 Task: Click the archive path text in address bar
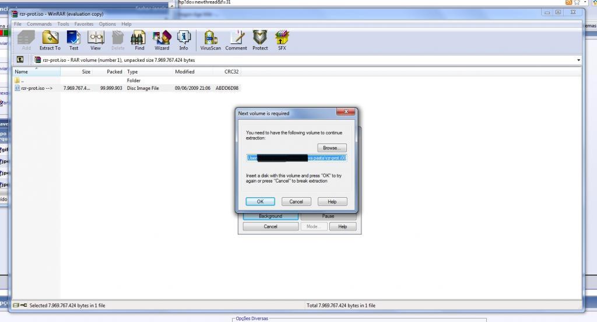119,60
